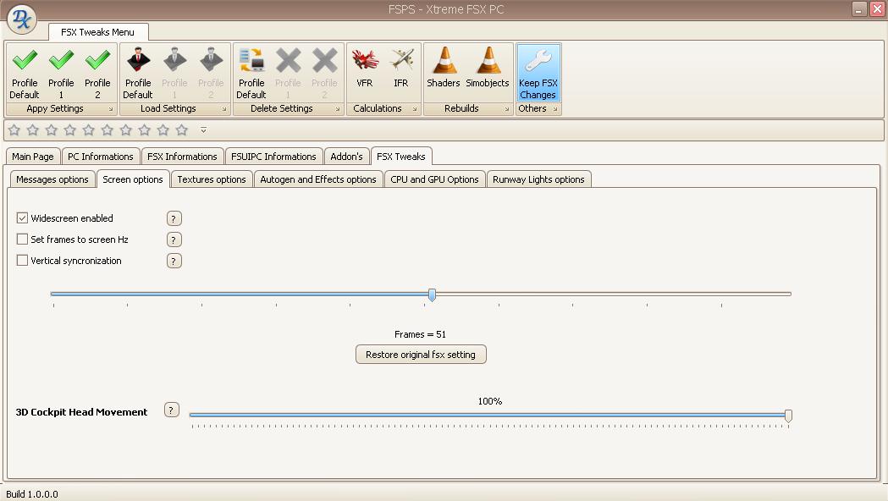Image resolution: width=888 pixels, height=501 pixels.
Task: Minimize the FSPS window
Action: tap(859, 9)
